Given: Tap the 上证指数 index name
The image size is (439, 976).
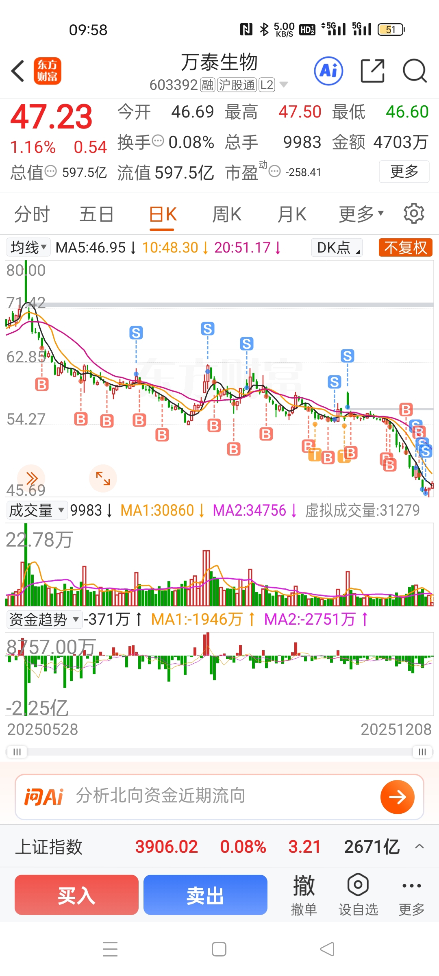Looking at the screenshot, I should coord(49,847).
